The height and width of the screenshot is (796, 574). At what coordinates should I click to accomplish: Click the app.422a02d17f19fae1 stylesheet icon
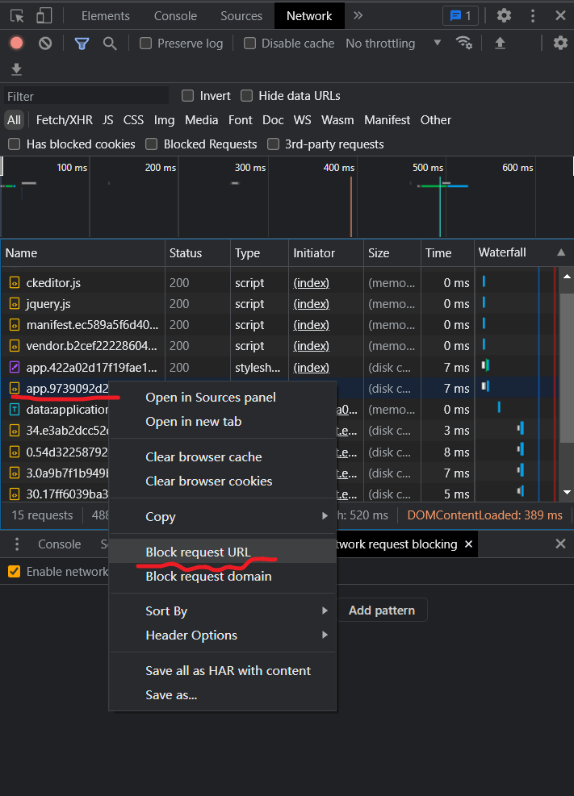[x=15, y=367]
